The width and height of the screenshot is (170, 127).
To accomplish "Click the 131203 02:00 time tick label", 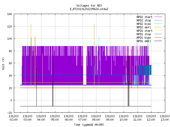I will (x=14, y=118).
